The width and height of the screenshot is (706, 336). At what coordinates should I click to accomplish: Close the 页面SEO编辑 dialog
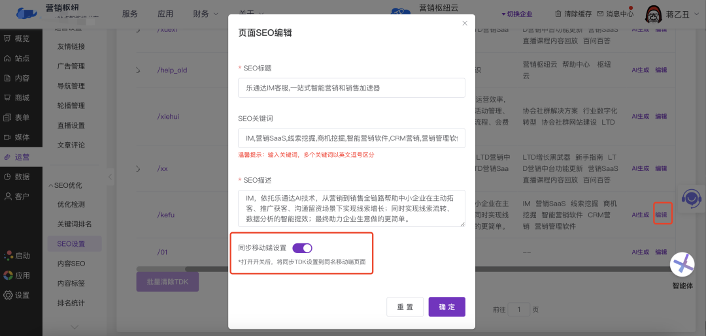(465, 23)
